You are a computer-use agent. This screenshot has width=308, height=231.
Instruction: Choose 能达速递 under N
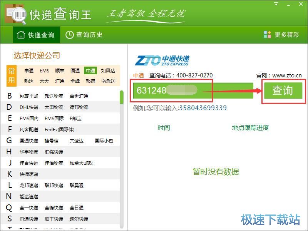click(29, 197)
